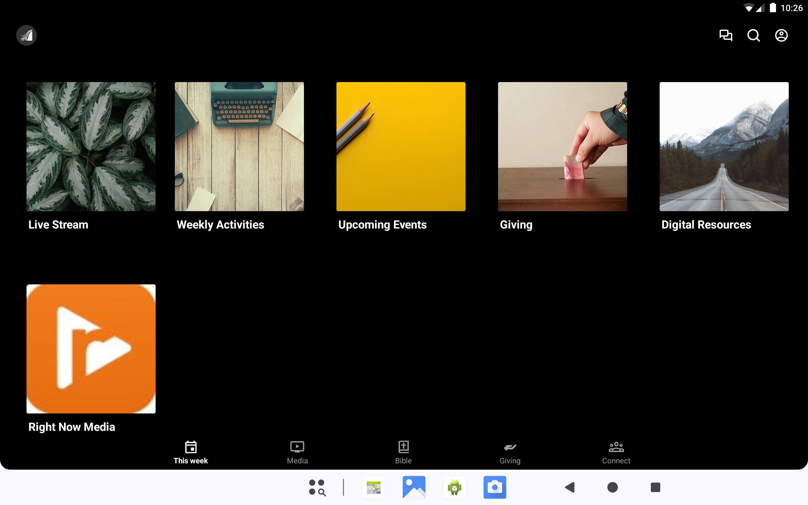Launch the Right Now Media tile

(91, 348)
